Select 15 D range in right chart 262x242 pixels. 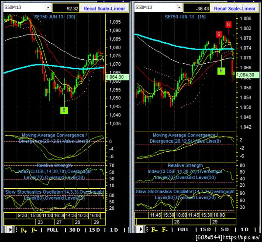205,230
